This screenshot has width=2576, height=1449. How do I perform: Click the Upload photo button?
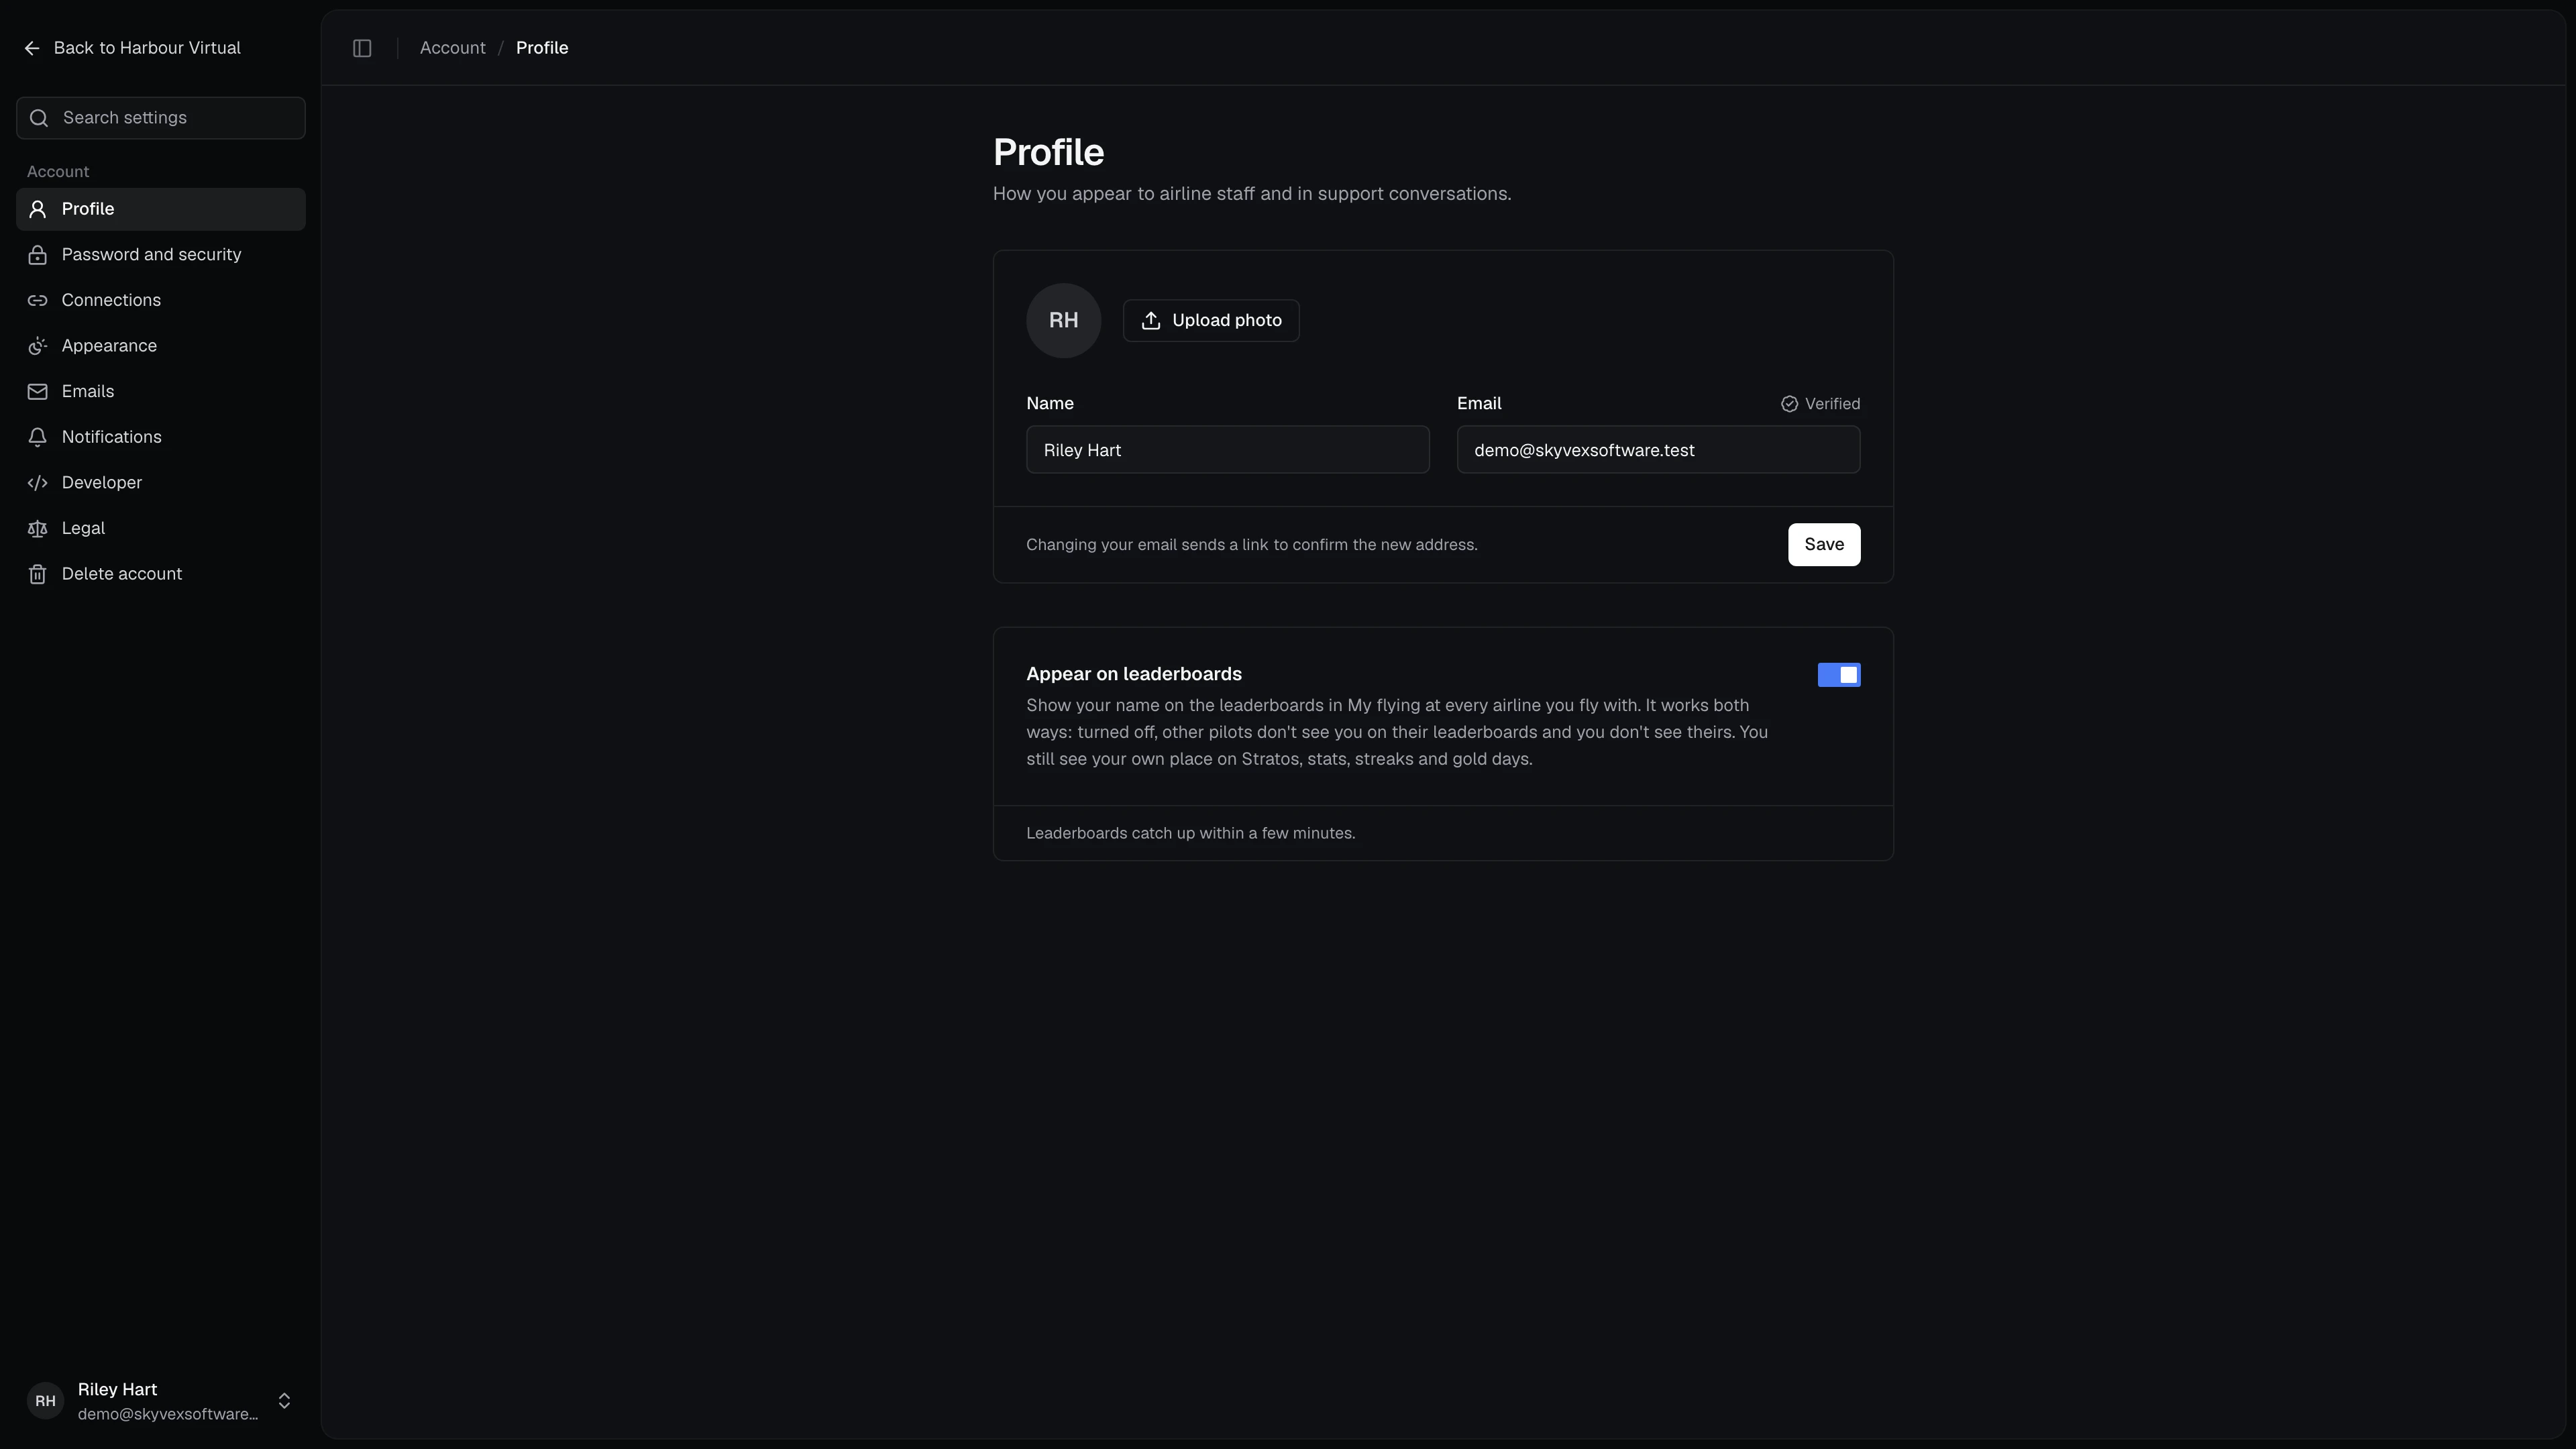(1211, 320)
